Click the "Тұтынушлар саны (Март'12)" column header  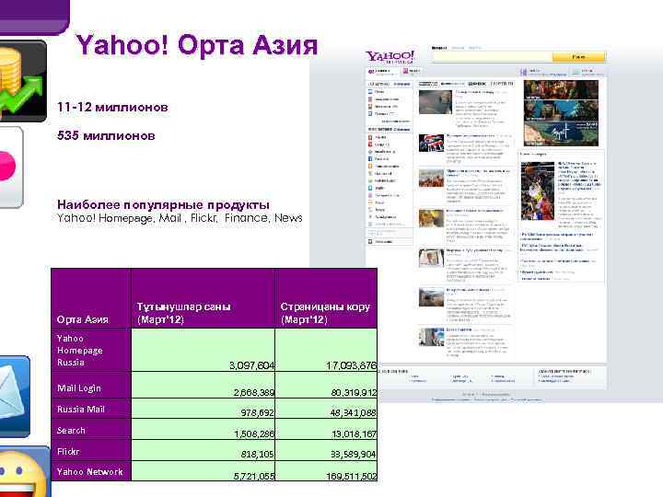203,298
